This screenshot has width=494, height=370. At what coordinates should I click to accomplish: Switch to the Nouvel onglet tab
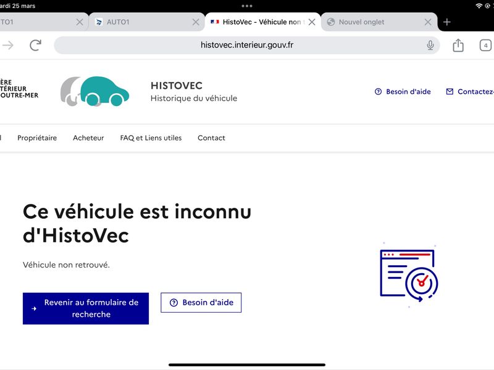click(x=379, y=22)
